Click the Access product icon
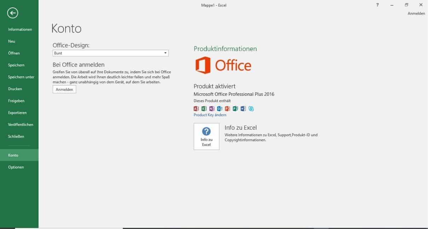The width and height of the screenshot is (428, 229). pos(196,109)
